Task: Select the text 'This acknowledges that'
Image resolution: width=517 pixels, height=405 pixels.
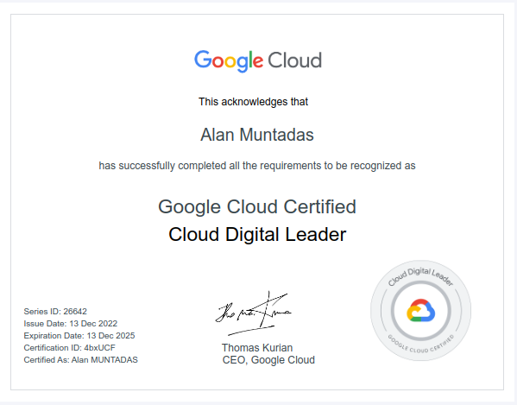Action: (x=253, y=102)
